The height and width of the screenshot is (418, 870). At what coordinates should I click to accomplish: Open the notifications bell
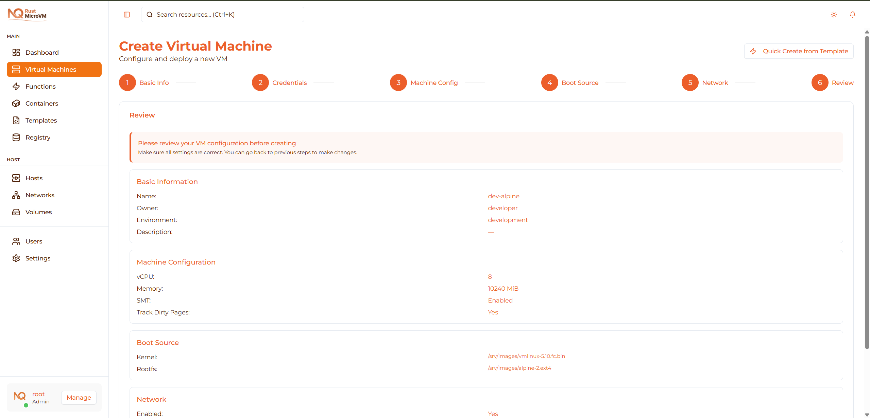[x=853, y=14]
